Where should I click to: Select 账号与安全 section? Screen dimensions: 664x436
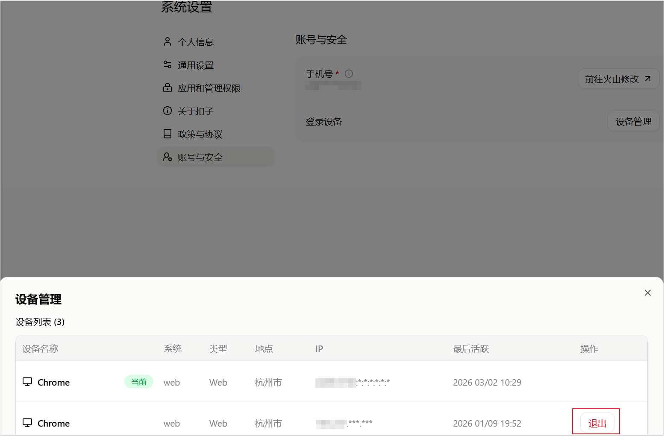pos(216,157)
